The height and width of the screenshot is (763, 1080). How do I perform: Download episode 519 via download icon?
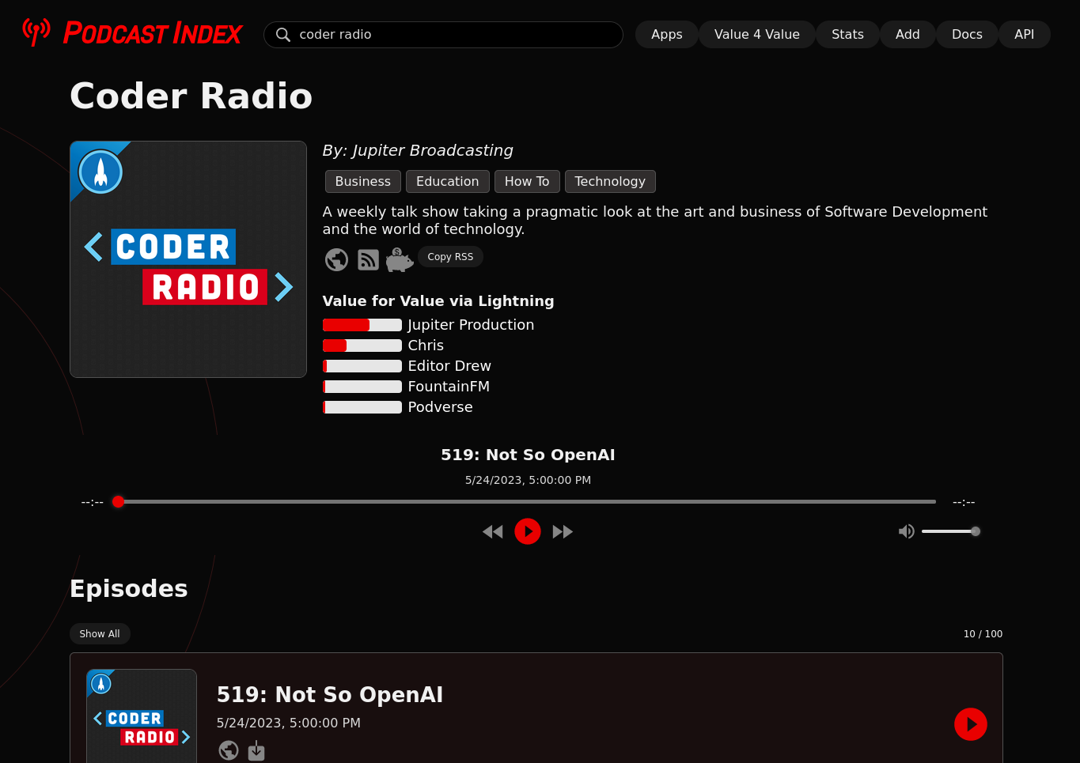[x=256, y=750]
